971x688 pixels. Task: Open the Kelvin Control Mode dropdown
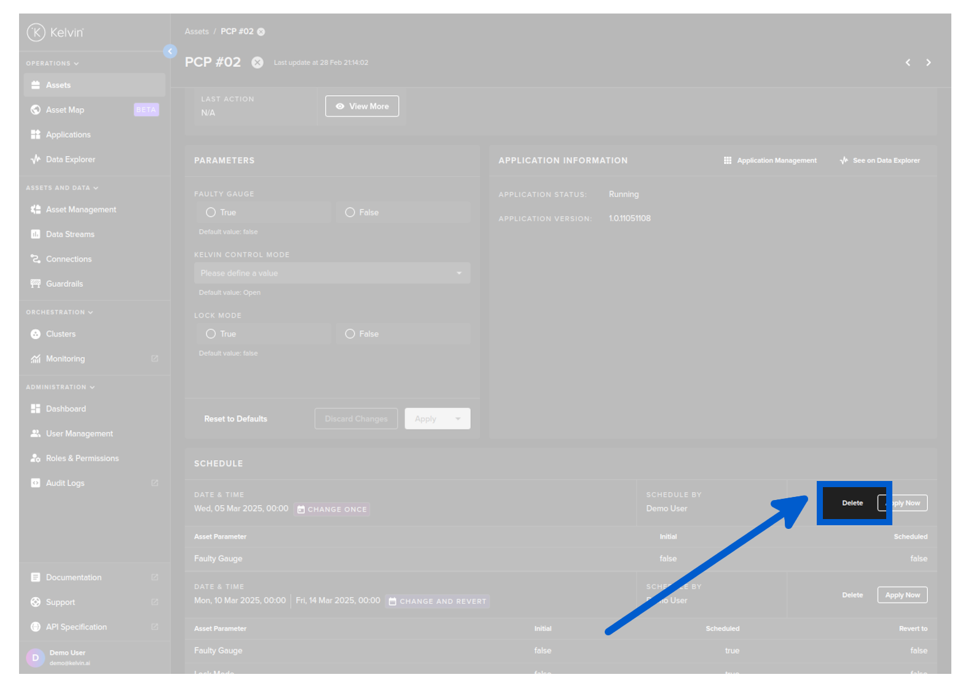point(332,273)
